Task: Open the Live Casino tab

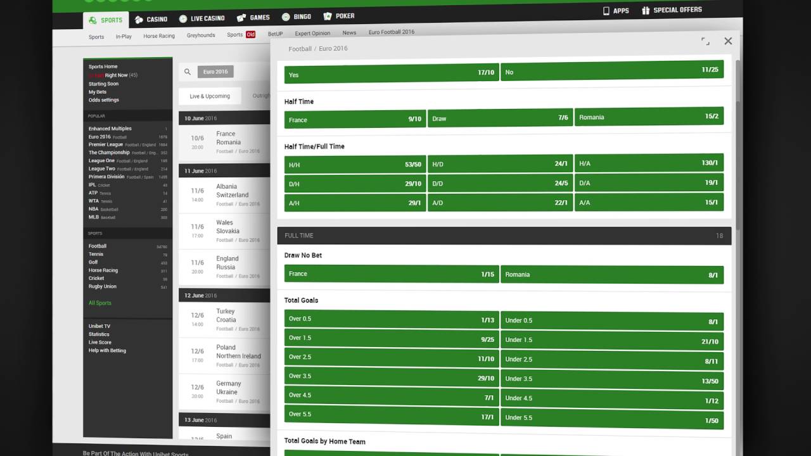Action: pos(201,18)
